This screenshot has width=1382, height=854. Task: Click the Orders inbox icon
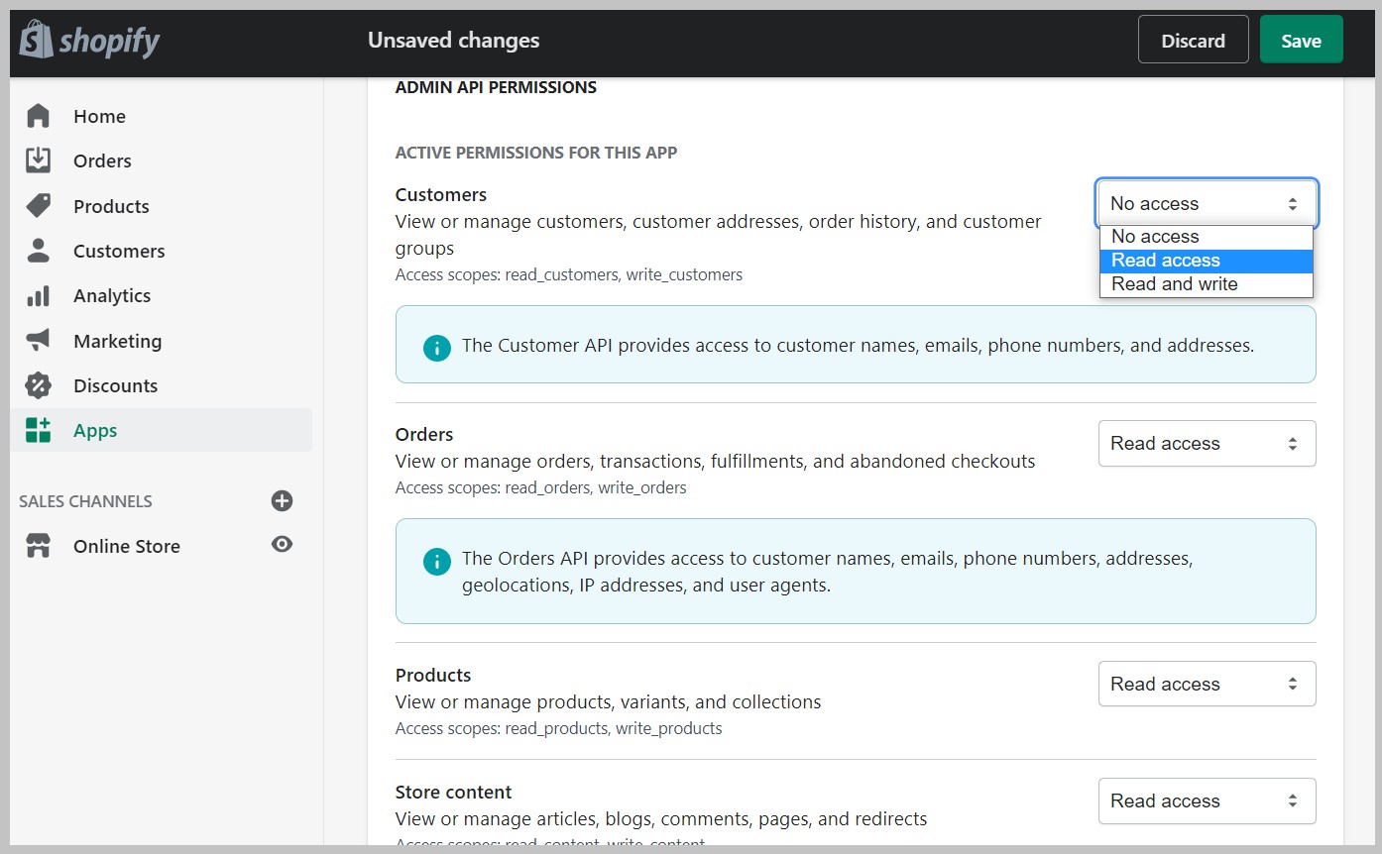click(38, 160)
